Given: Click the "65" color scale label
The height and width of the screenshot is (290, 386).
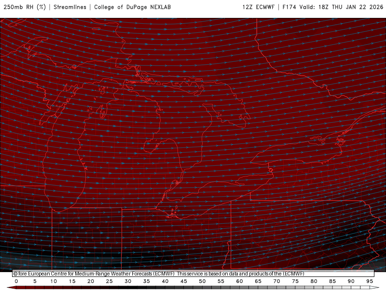Looking at the screenshot, I should tap(258, 281).
